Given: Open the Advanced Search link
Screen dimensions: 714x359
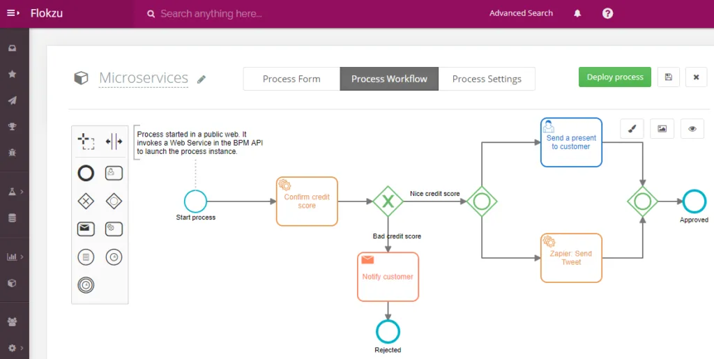Looking at the screenshot, I should click(521, 13).
